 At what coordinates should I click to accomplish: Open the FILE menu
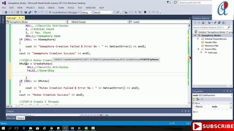tap(4, 8)
